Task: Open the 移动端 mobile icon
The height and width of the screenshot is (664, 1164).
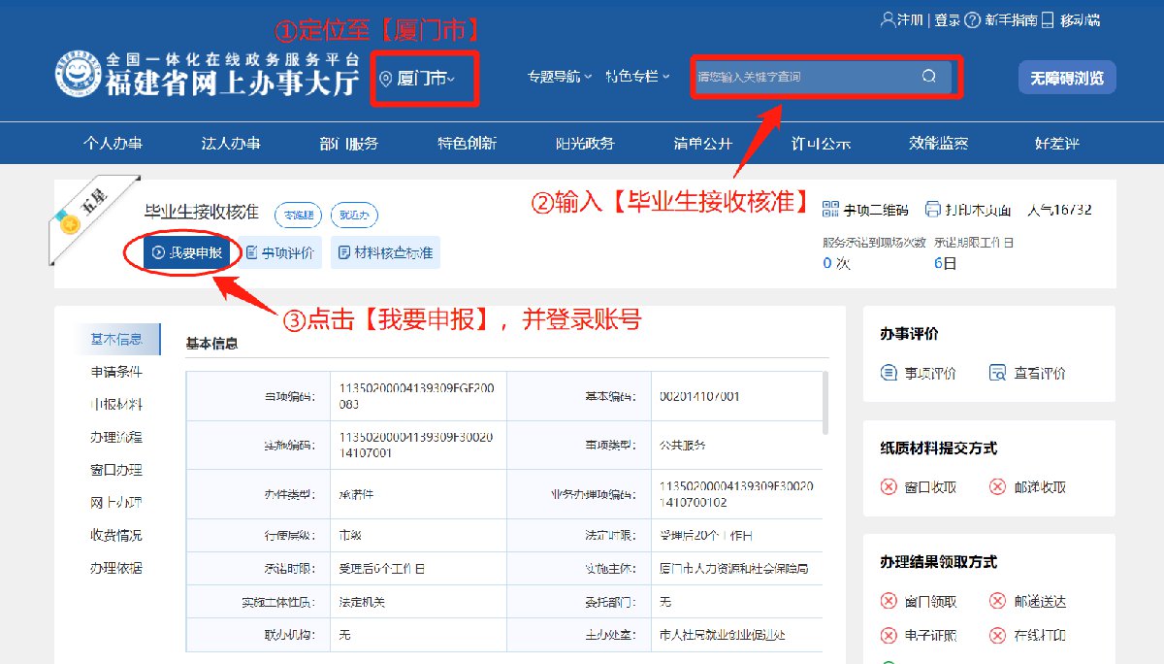Action: pyautogui.click(x=1048, y=20)
